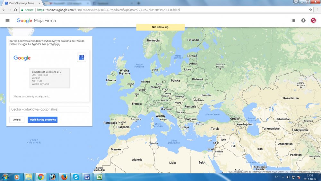Click the Google Moja Firma logo
The height and width of the screenshot is (181, 321).
[x=36, y=21]
